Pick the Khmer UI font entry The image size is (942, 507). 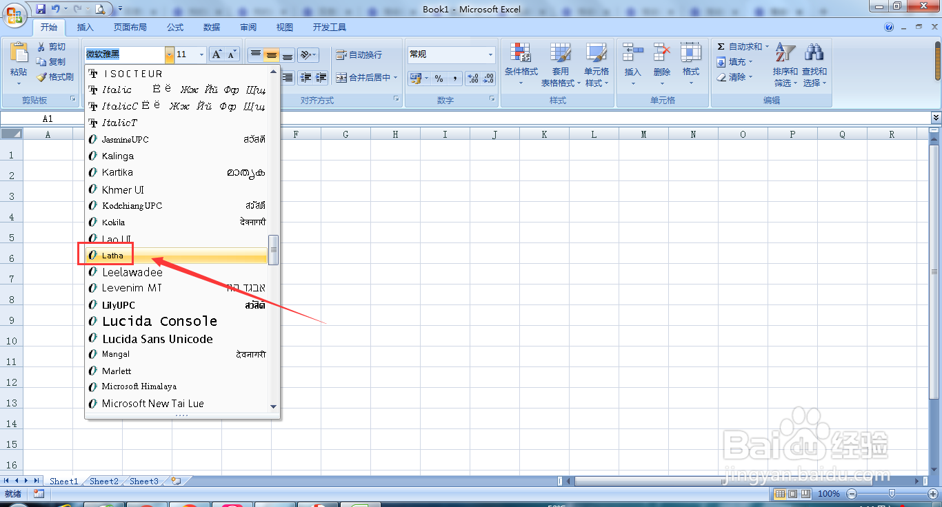click(177, 189)
